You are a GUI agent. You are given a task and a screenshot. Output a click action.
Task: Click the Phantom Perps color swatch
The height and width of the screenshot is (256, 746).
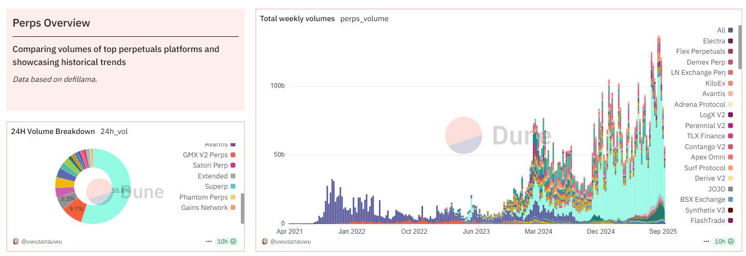(233, 197)
